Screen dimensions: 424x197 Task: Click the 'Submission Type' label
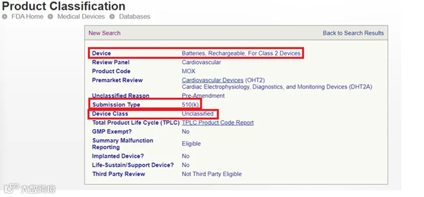[x=116, y=105]
